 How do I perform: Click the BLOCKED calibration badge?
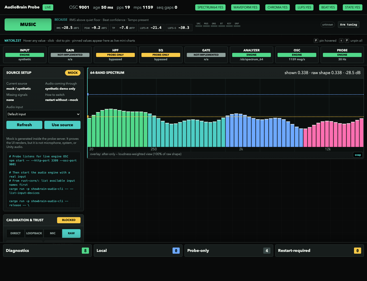(69, 220)
